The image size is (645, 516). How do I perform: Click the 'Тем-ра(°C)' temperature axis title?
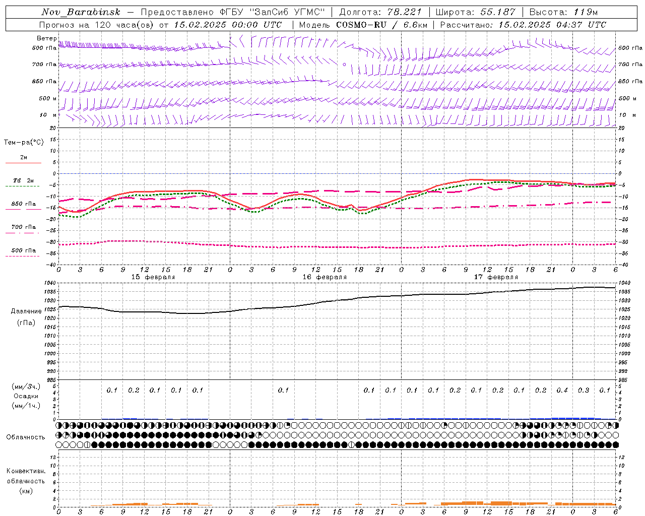tap(24, 143)
